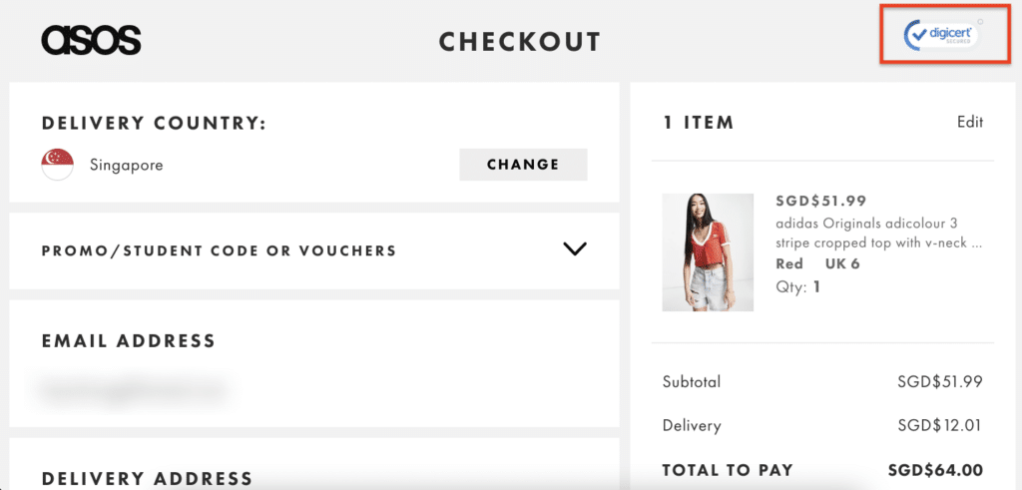
Task: Open the adidas cropped top product thumbnail
Action: pyautogui.click(x=708, y=252)
